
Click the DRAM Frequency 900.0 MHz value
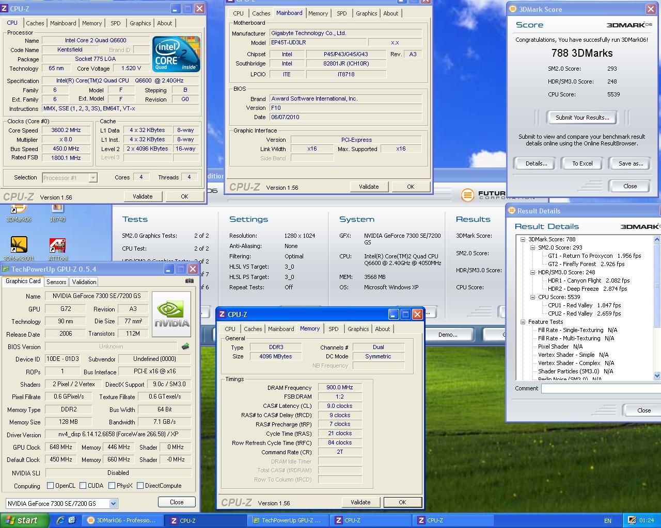(x=340, y=387)
